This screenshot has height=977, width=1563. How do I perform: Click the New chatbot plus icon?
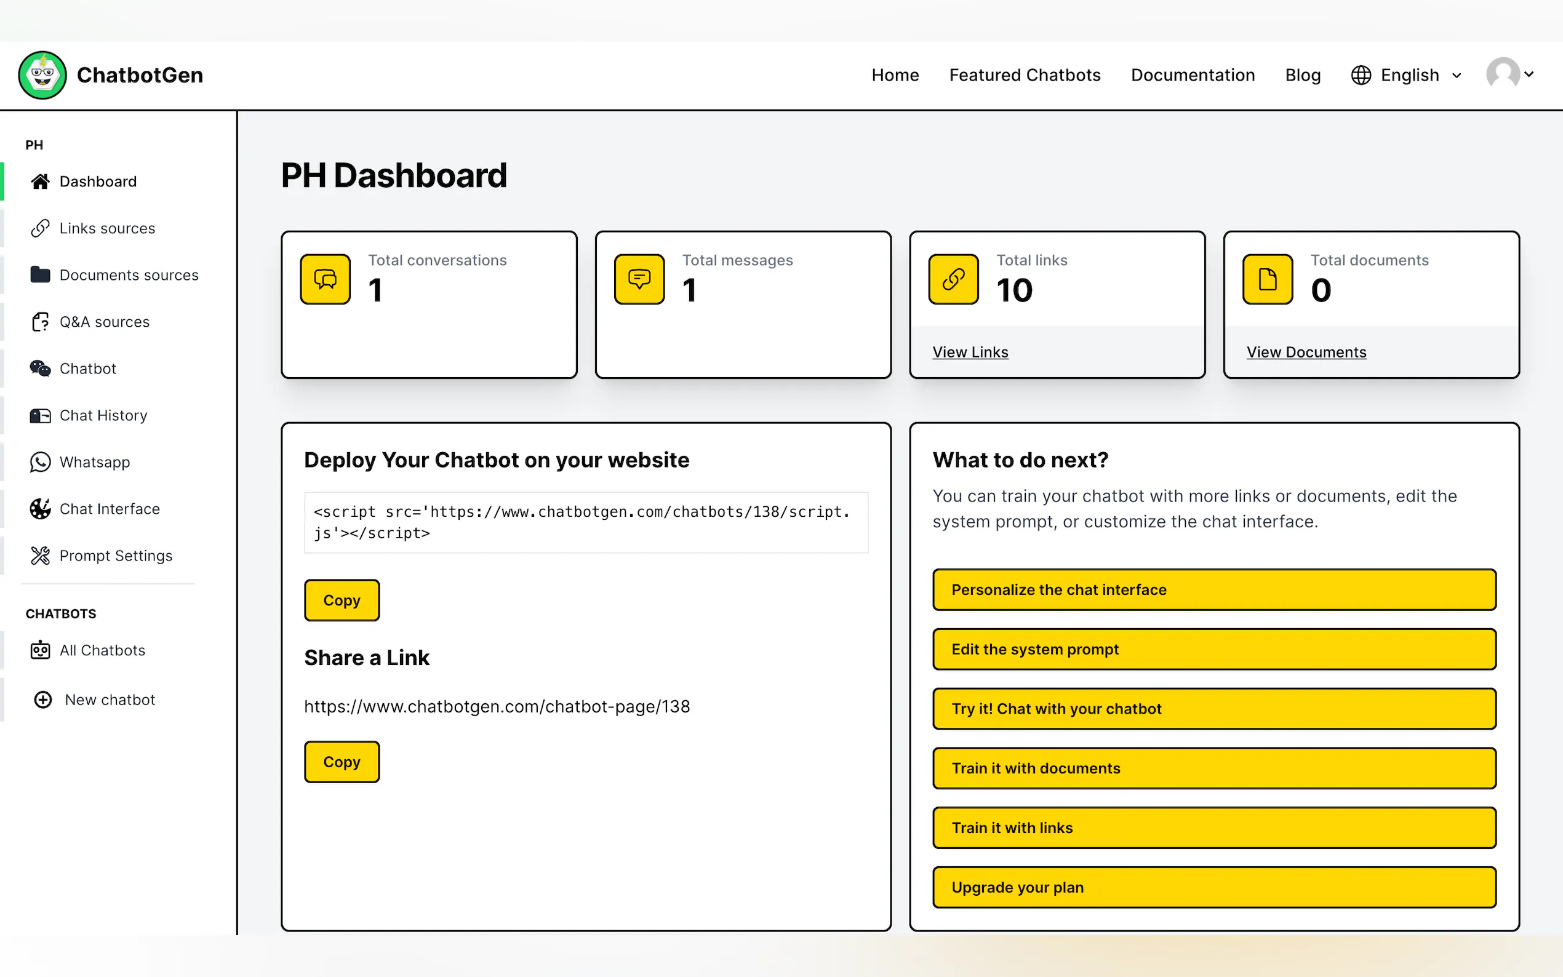click(x=42, y=700)
